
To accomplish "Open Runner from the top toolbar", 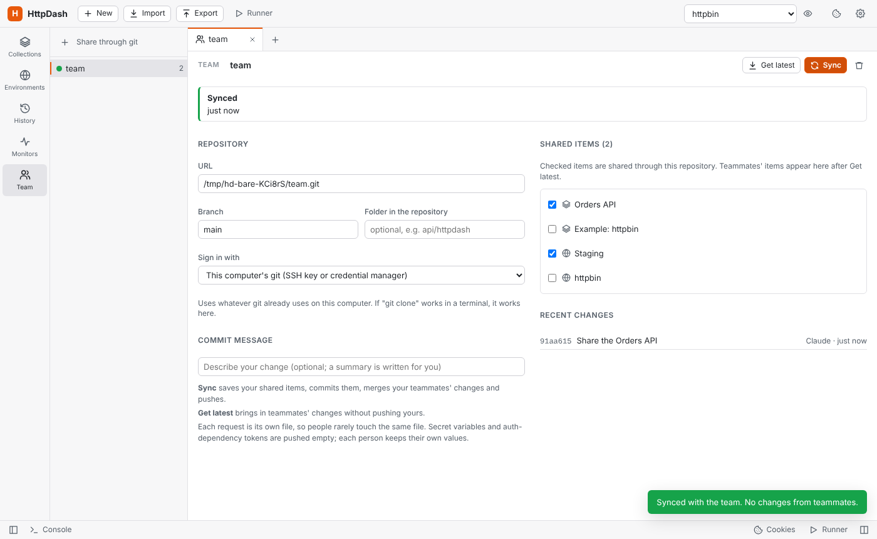I will pos(254,13).
